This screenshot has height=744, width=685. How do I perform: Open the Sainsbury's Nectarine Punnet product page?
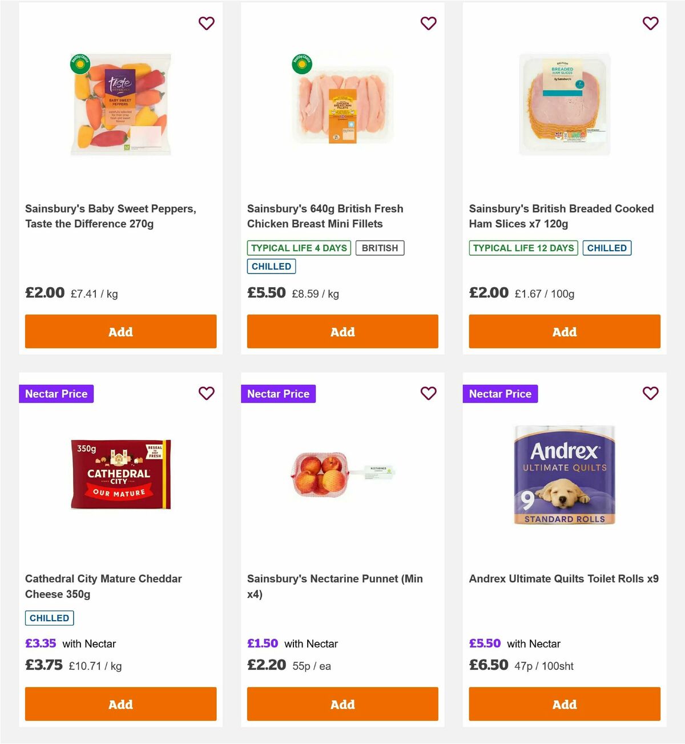click(335, 586)
